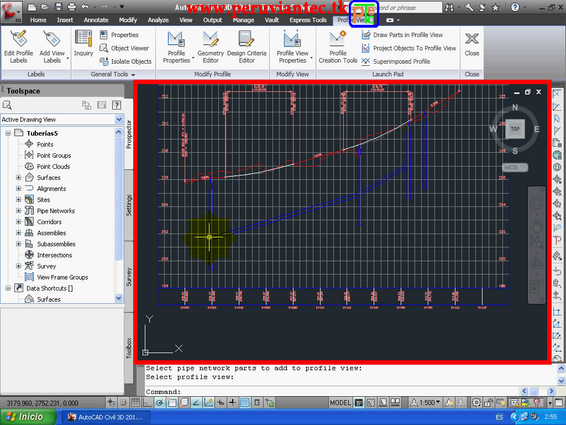Click Add View Labels button

pos(52,46)
